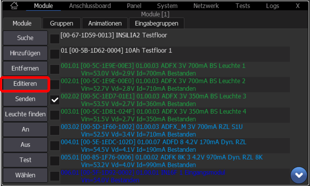310x186 pixels.
Task: Click the Hinzufügen button
Action: point(25,53)
